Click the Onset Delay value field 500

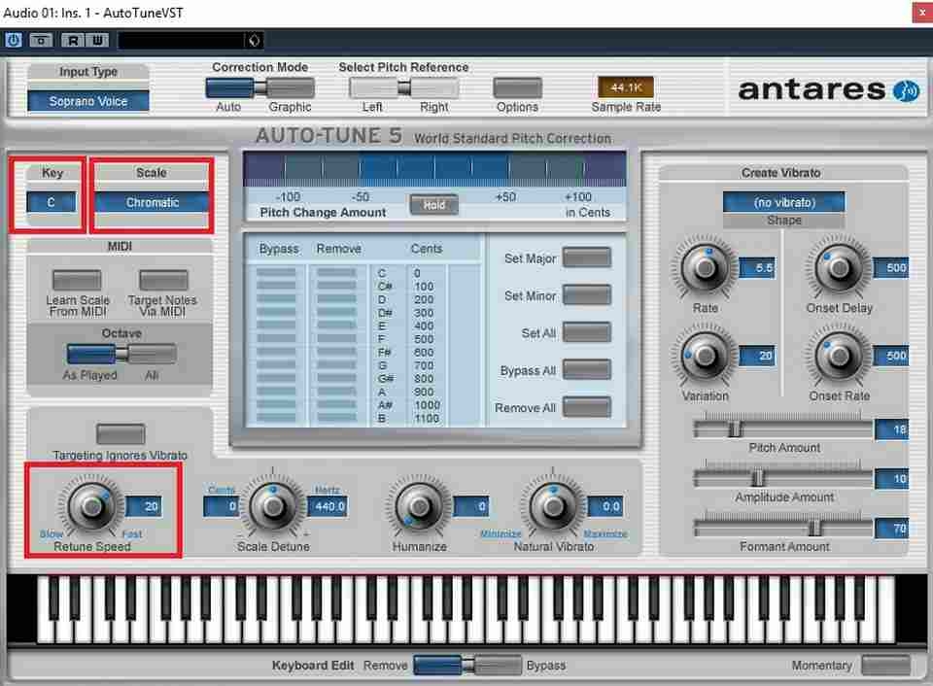tap(891, 268)
